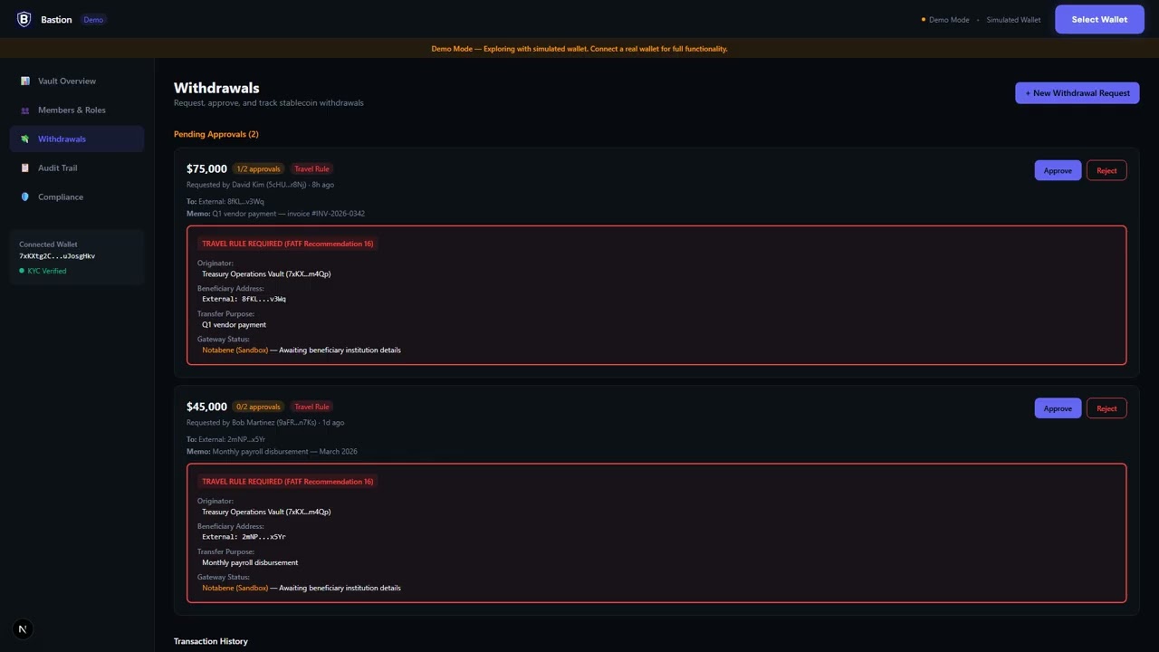Click the 0/2 approvals badge
This screenshot has height=652, width=1159.
tap(258, 407)
